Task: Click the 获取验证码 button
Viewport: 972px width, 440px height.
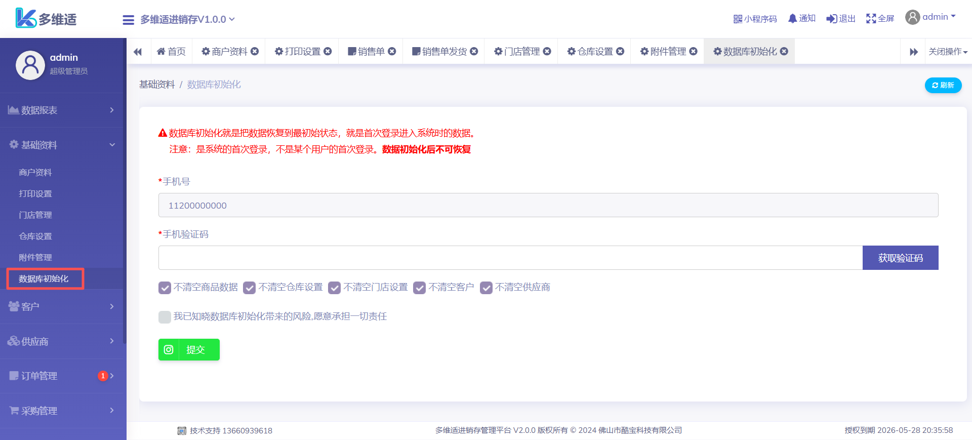Action: click(900, 258)
